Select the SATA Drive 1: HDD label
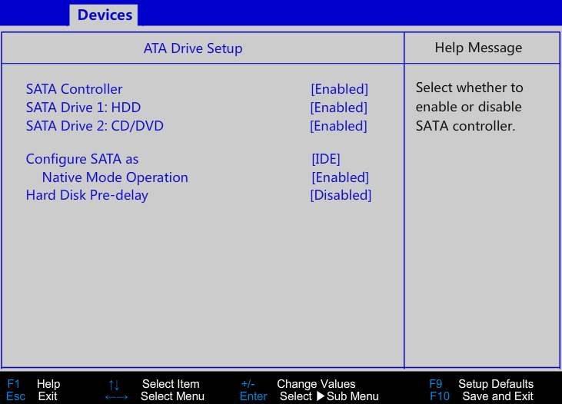Image resolution: width=562 pixels, height=404 pixels. coord(83,108)
